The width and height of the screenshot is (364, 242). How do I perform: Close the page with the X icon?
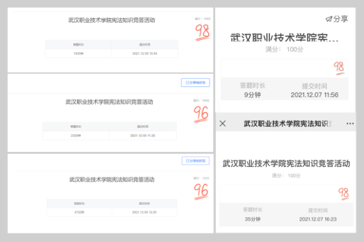click(222, 123)
